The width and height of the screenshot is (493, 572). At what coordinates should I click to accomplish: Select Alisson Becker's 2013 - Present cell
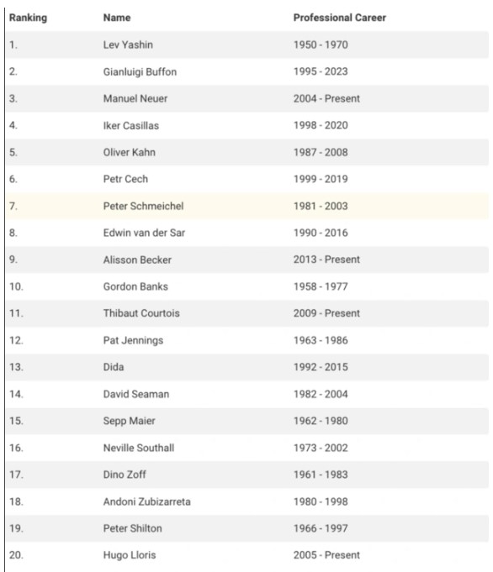point(326,260)
